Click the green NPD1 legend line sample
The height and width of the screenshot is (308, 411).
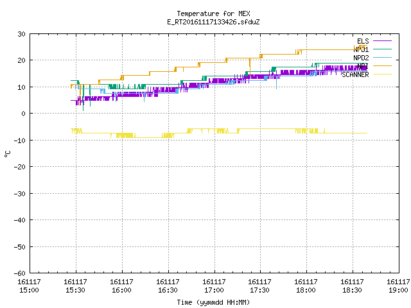[x=382, y=49]
